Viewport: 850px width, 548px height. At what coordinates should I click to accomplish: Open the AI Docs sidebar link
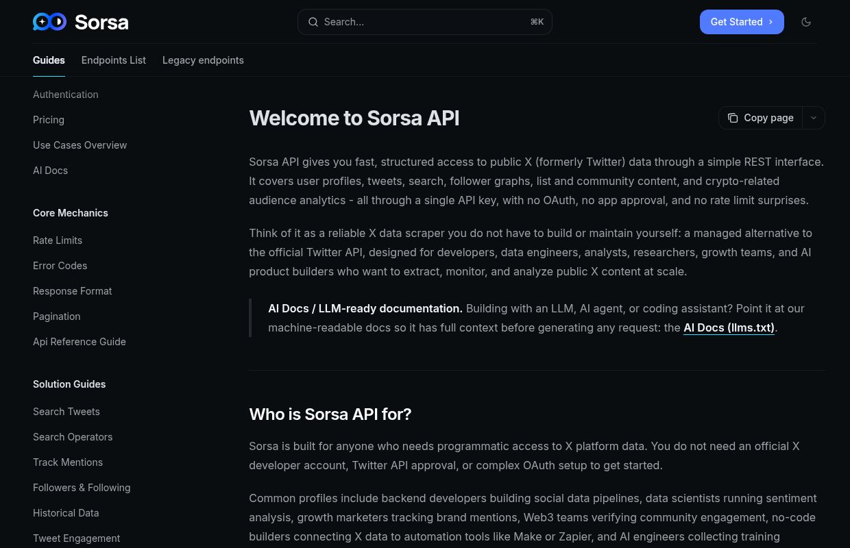point(51,171)
